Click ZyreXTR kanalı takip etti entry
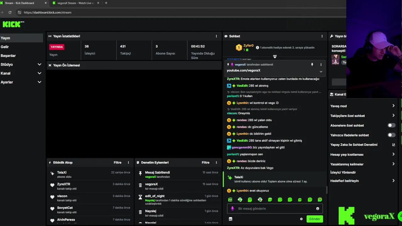The image size is (402, 226). pyautogui.click(x=90, y=186)
